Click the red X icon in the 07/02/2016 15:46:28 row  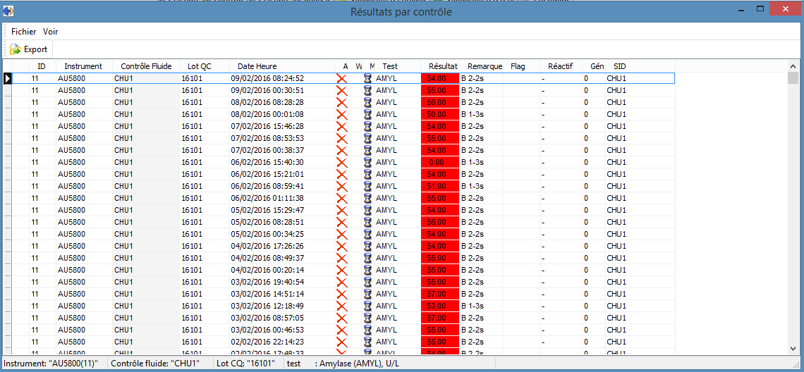click(x=341, y=126)
